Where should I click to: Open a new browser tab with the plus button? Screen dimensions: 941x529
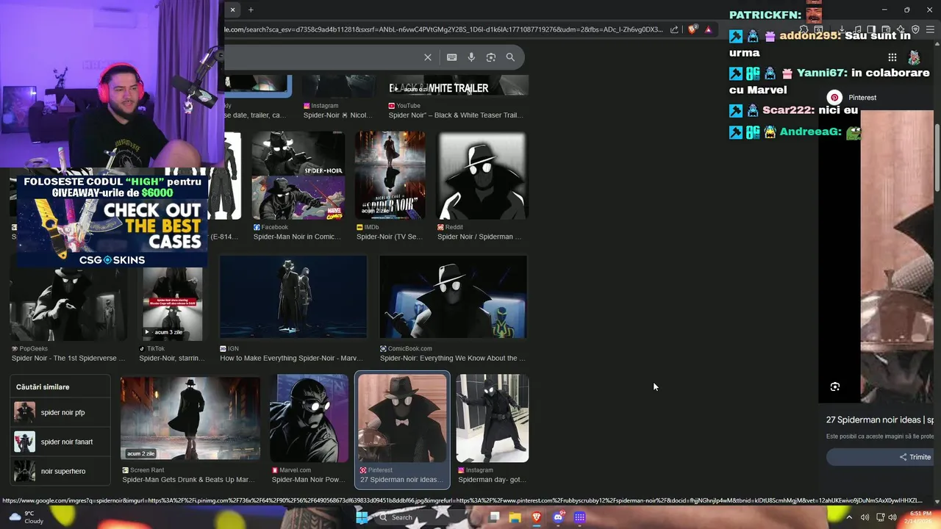tap(251, 10)
